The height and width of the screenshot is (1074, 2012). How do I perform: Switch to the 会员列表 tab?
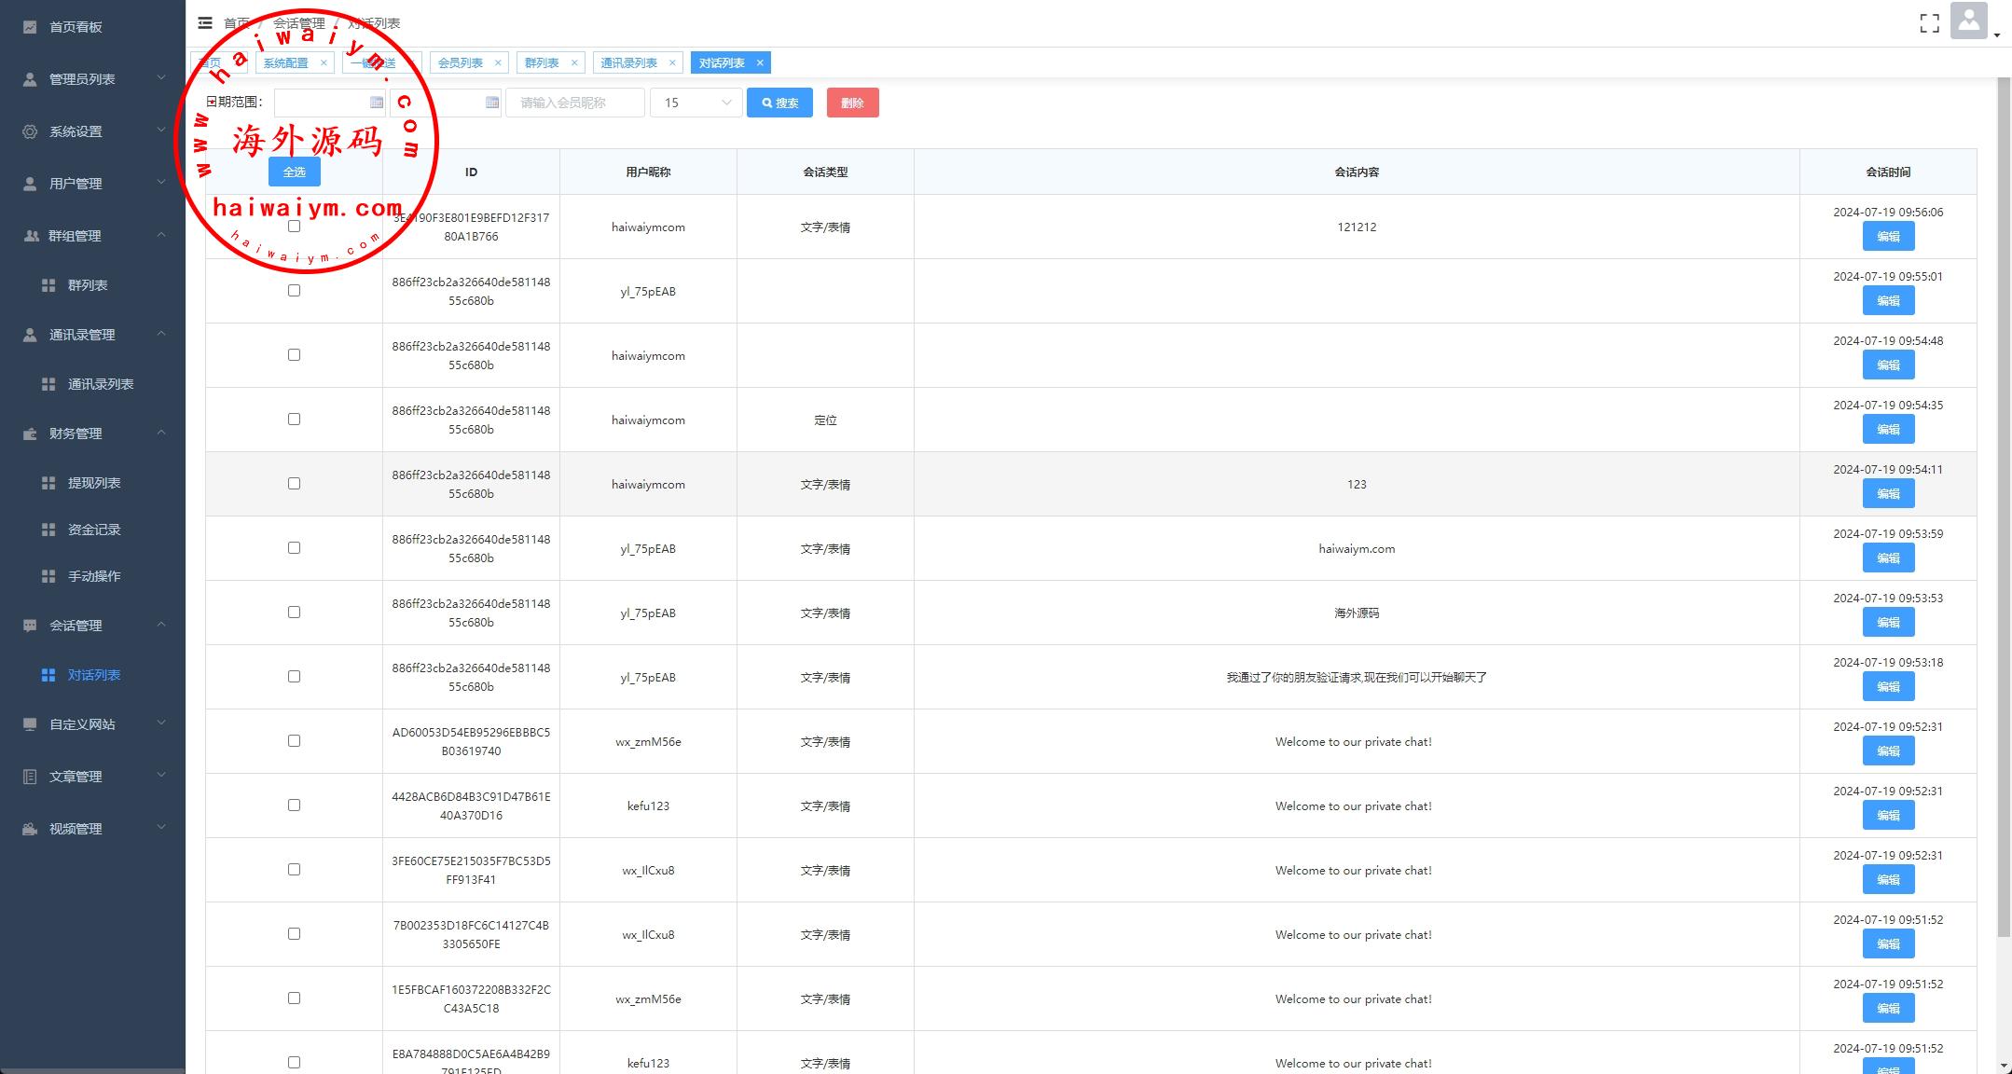461,63
